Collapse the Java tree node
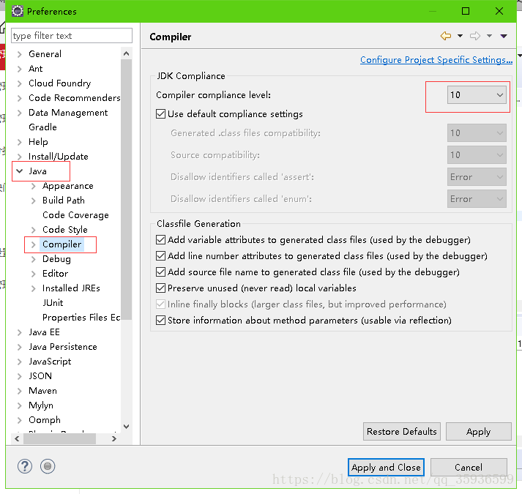The height and width of the screenshot is (494, 522). point(19,171)
